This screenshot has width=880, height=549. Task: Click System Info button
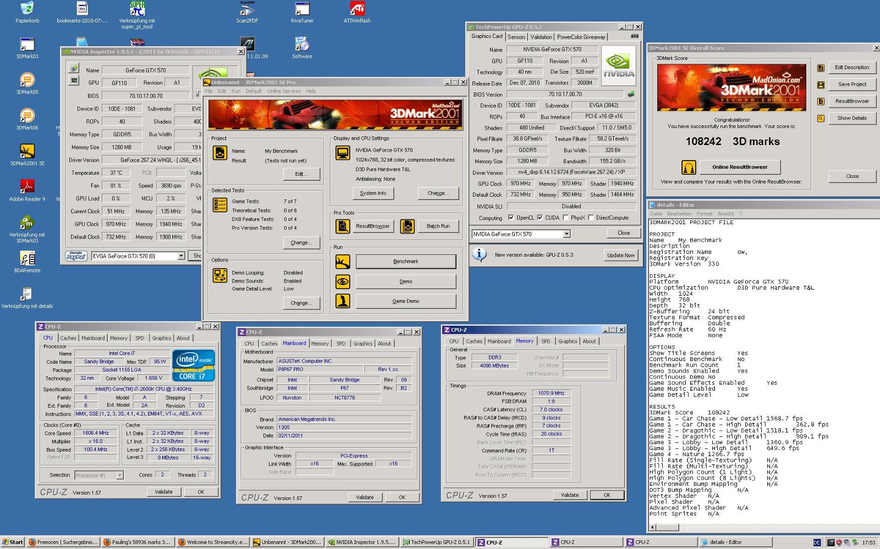click(373, 193)
